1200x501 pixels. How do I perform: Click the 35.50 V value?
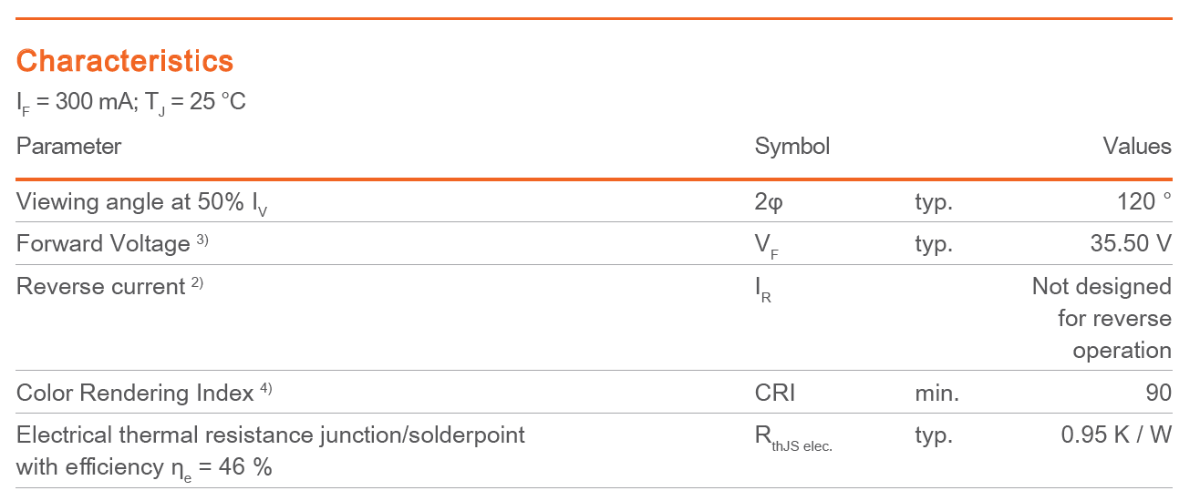(1131, 244)
